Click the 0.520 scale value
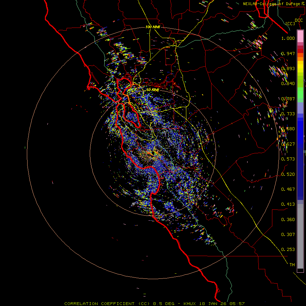 point(288,174)
